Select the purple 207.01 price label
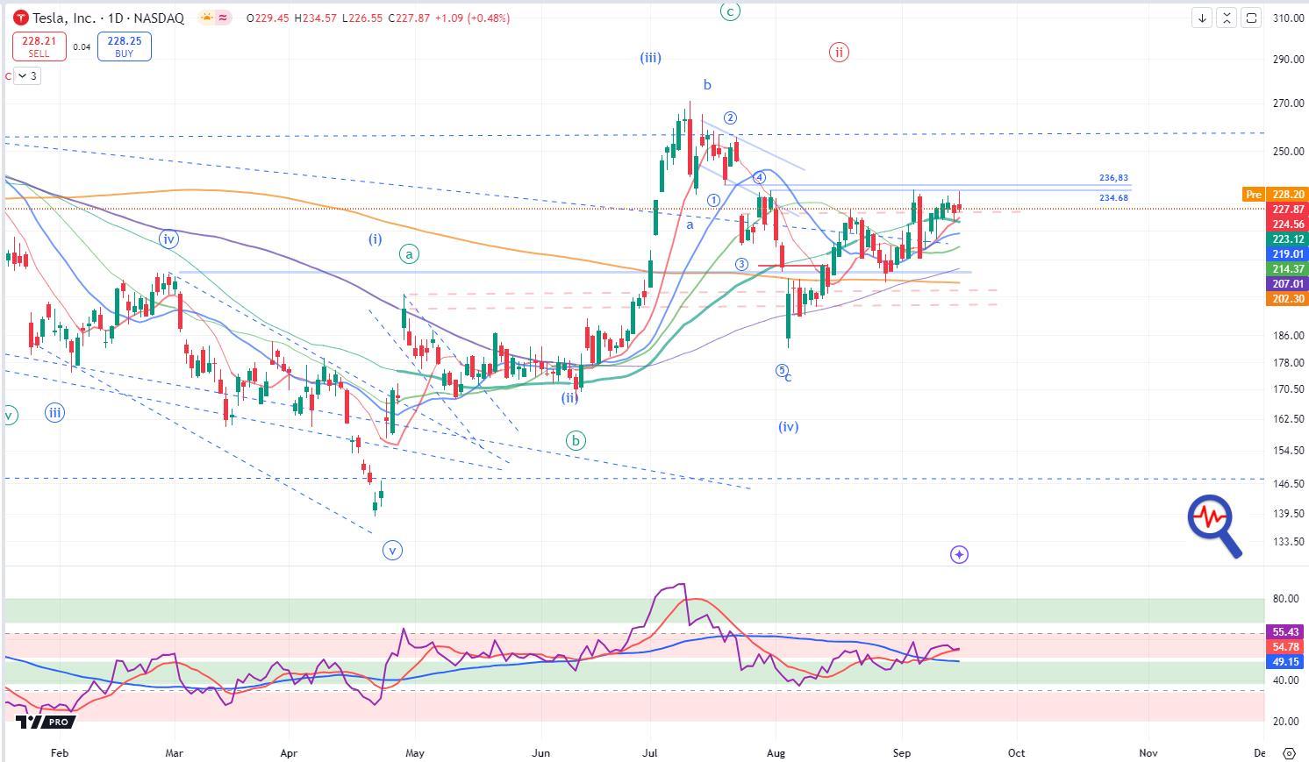Screen dimensions: 1309x762 (x=1288, y=284)
